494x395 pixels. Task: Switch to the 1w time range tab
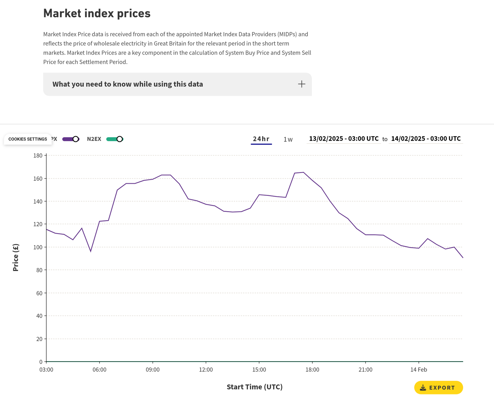288,139
